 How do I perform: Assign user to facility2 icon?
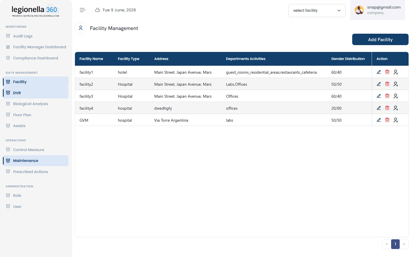pos(396,84)
